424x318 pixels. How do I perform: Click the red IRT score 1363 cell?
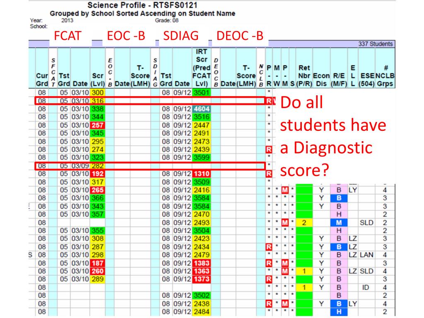[202, 271]
